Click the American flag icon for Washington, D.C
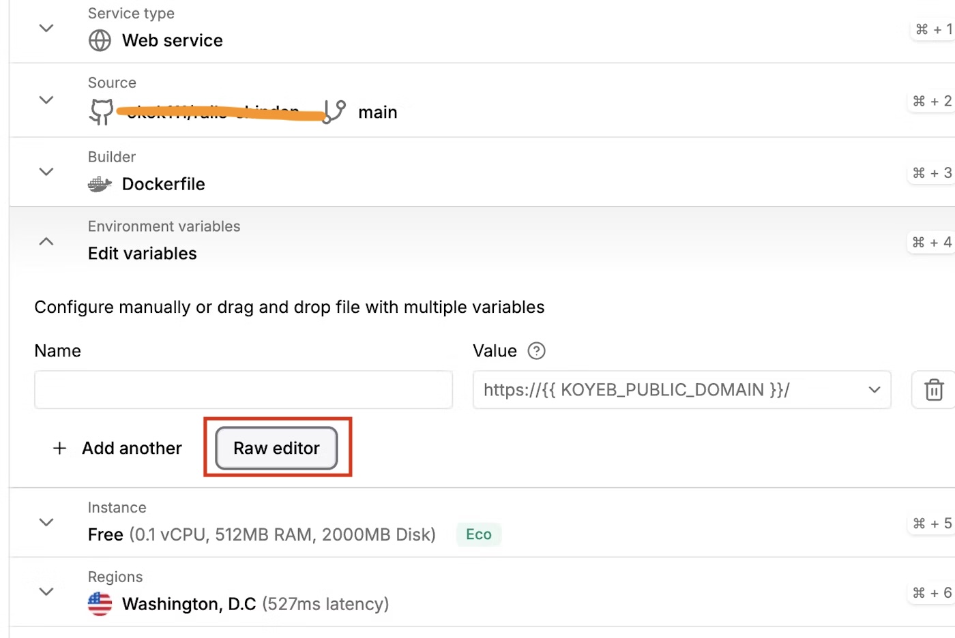Screen dimensions: 955x638 pos(100,603)
